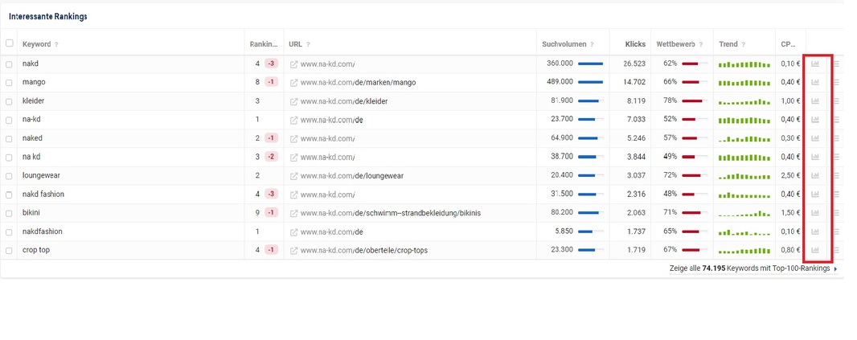Viewport: 857px width, 340px height.
Task: Click the -3 ranking change badge for nakd
Action: [x=272, y=64]
